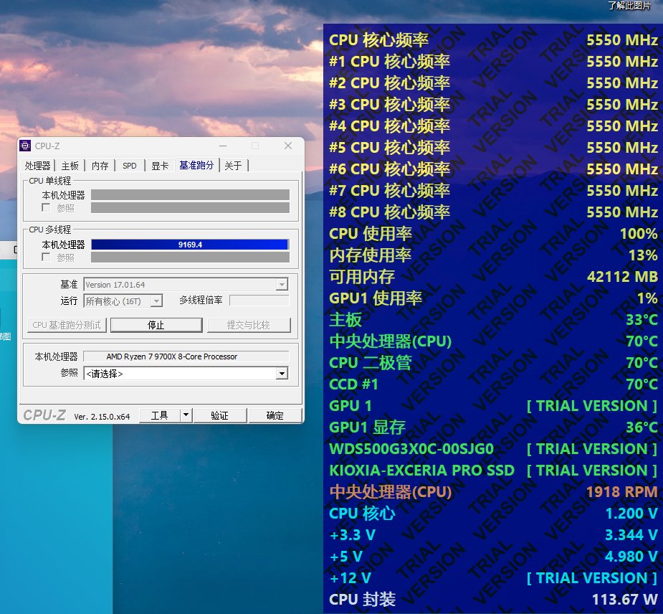Click the 验证 button
Screen dimensions: 663x614
[220, 415]
